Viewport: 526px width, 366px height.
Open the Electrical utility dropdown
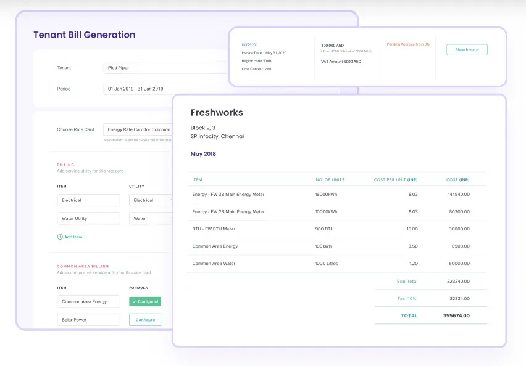(150, 200)
